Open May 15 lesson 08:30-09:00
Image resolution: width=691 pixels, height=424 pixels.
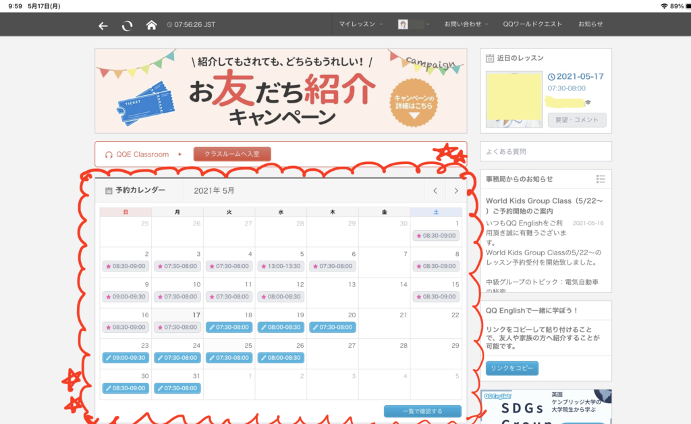(x=437, y=296)
